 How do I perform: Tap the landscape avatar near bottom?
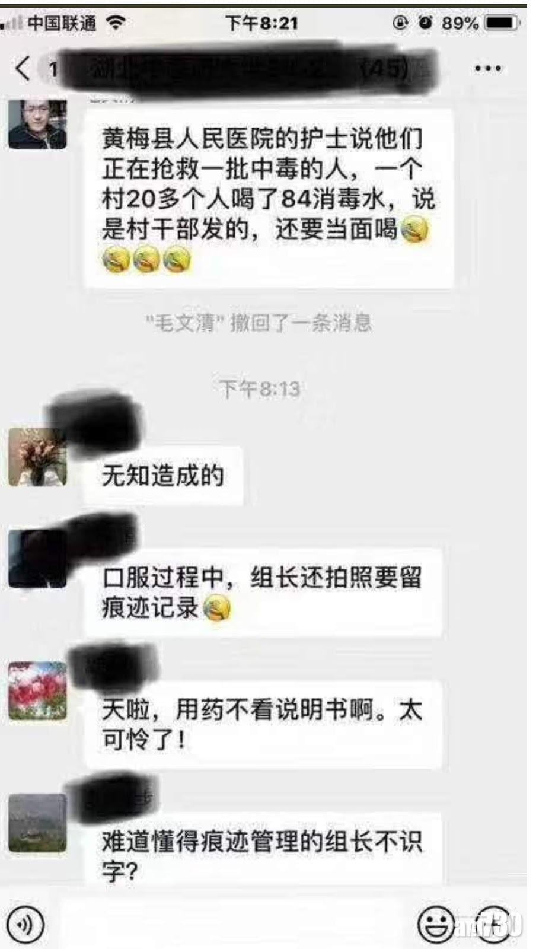coord(37,823)
